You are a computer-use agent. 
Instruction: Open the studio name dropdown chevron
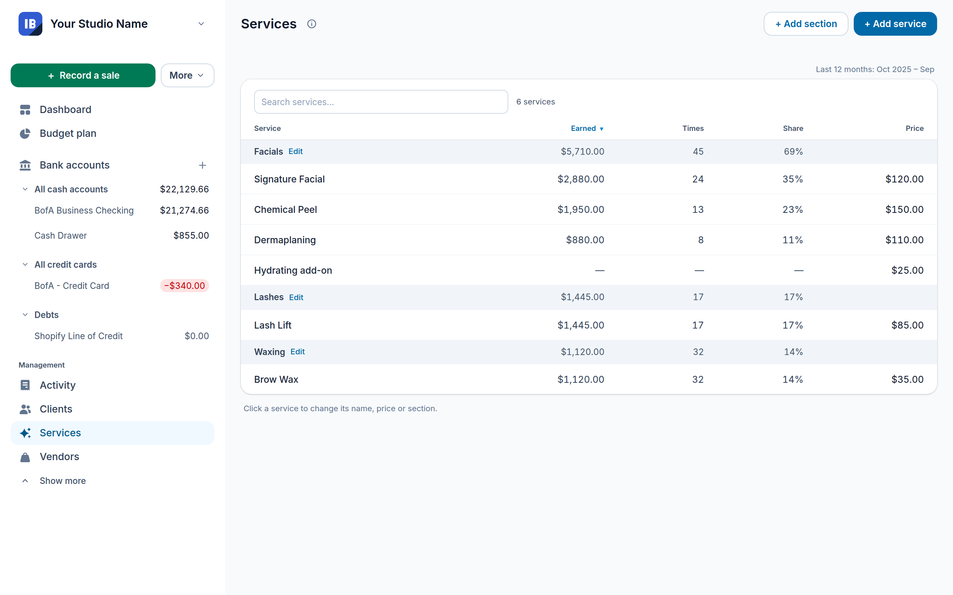(201, 23)
